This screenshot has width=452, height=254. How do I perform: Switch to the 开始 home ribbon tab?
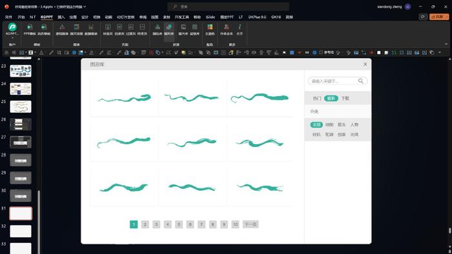tap(21, 17)
